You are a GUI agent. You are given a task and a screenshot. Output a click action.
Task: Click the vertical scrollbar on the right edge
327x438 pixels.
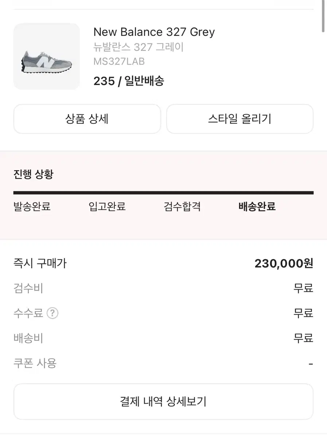323,16
